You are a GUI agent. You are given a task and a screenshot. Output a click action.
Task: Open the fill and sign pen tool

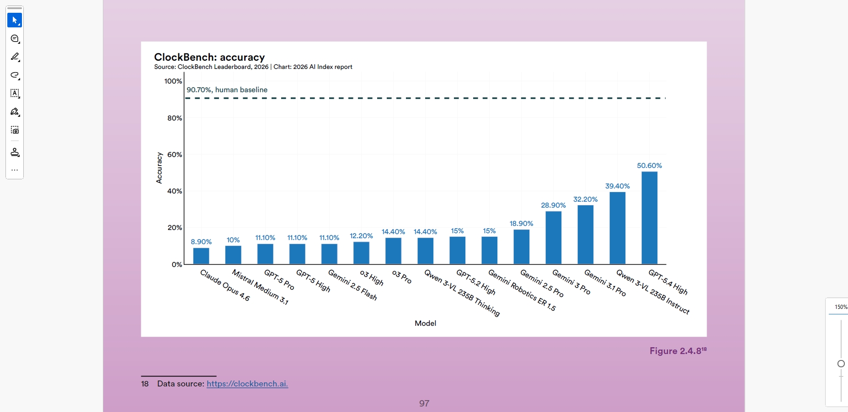(15, 112)
